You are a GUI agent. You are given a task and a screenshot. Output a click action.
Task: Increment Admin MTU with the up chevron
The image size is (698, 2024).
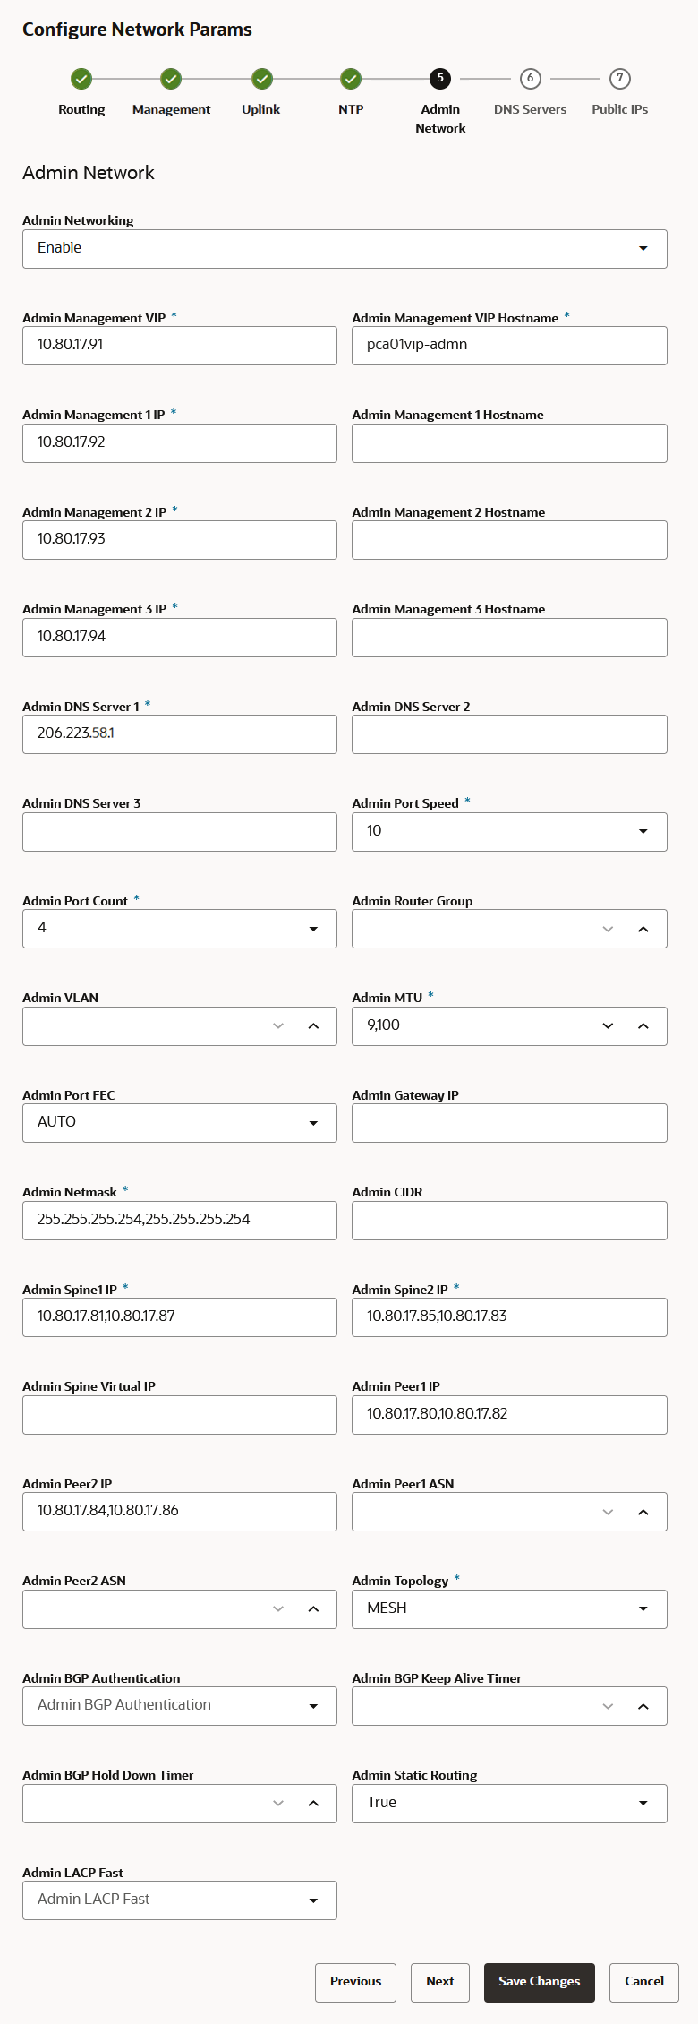tap(643, 1025)
